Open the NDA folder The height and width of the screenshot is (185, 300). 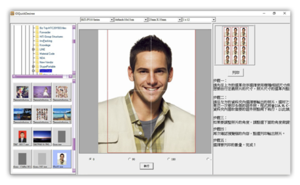coord(42,58)
